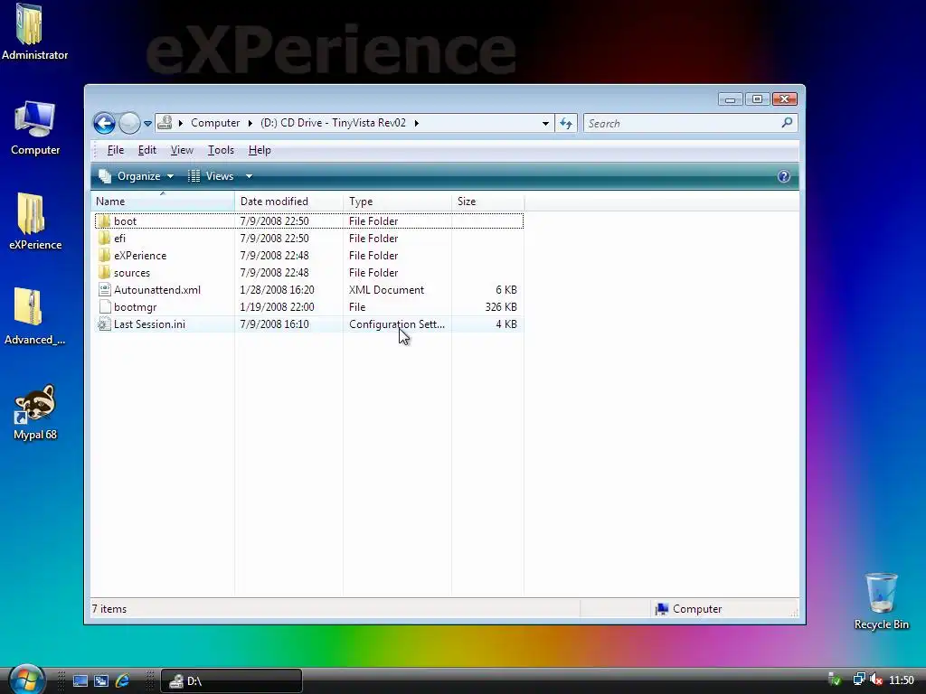926x694 pixels.
Task: Expand the arrow before Computer breadcrumb
Action: [181, 123]
